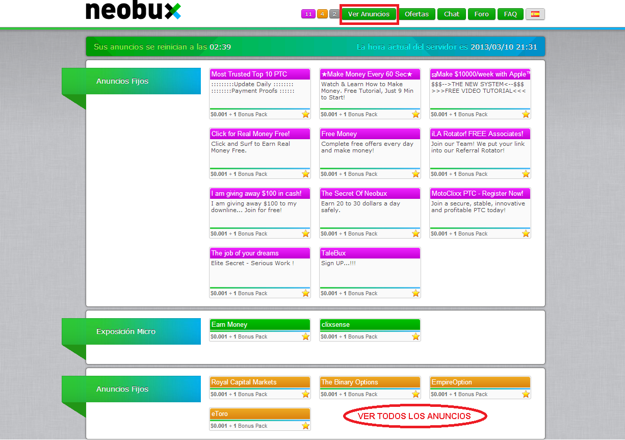Click 'Update Daily' description text
The image size is (625, 440).
(x=253, y=84)
